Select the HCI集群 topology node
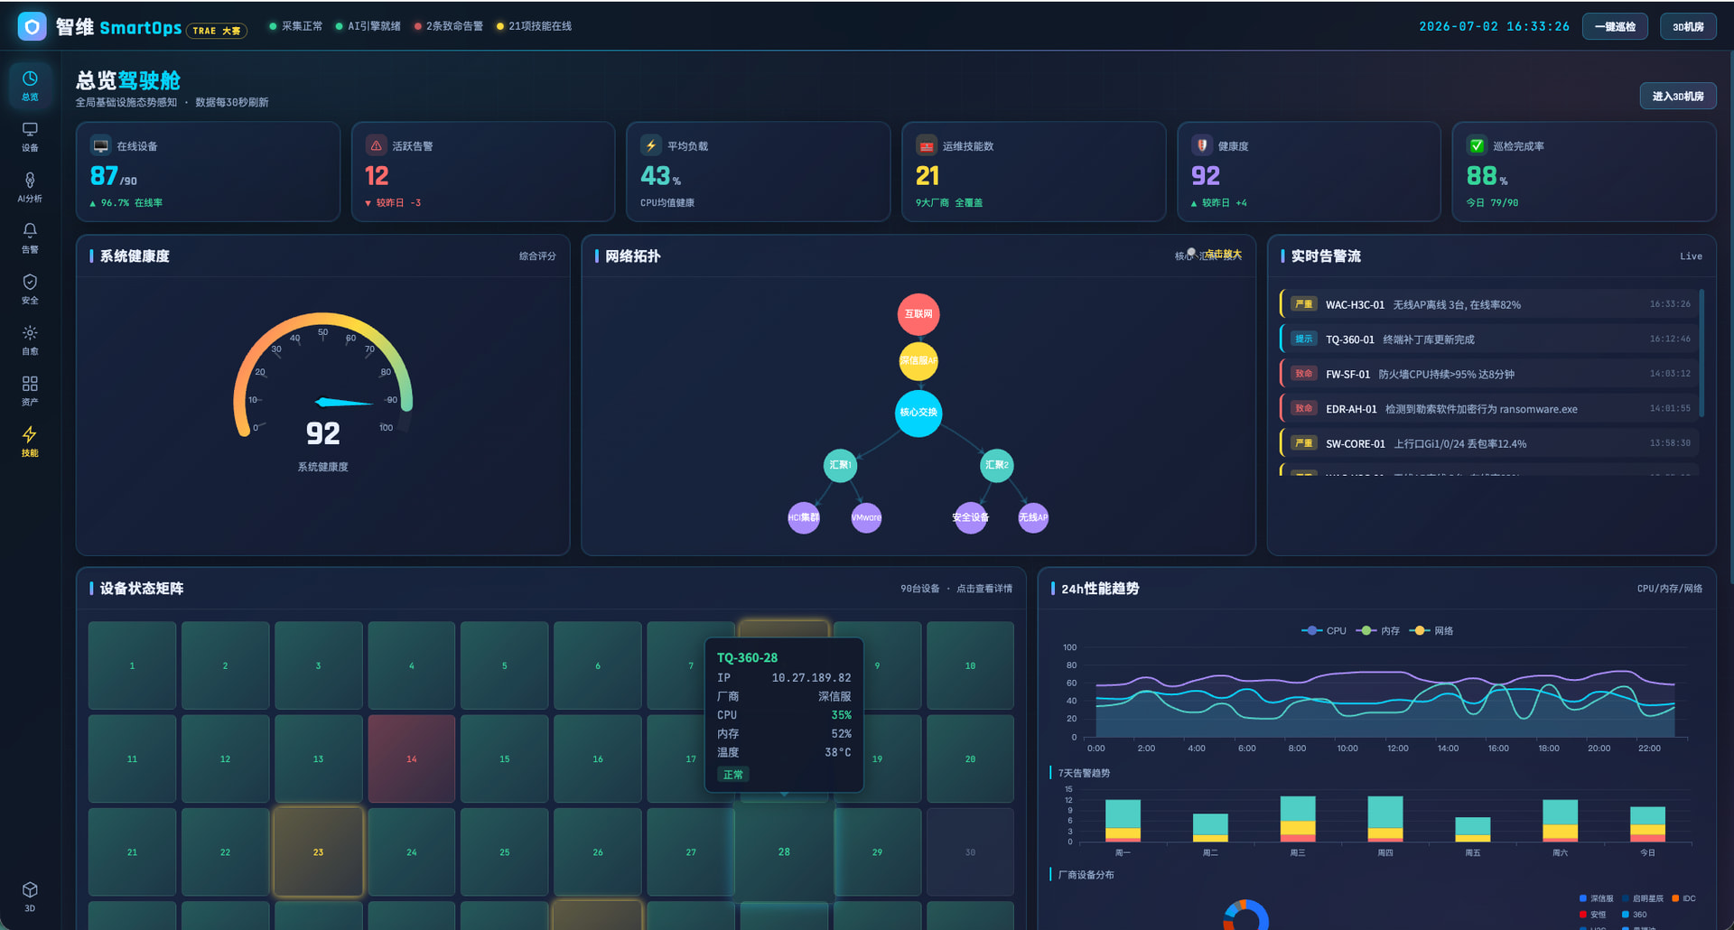The height and width of the screenshot is (930, 1734). pyautogui.click(x=804, y=517)
